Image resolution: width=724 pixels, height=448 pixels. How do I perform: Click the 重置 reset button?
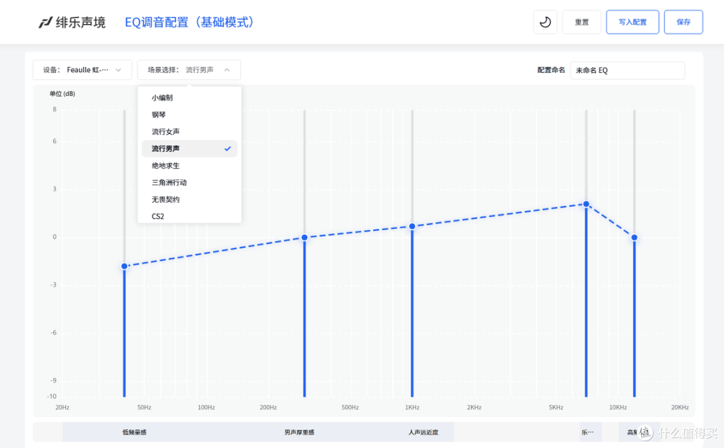tap(581, 22)
